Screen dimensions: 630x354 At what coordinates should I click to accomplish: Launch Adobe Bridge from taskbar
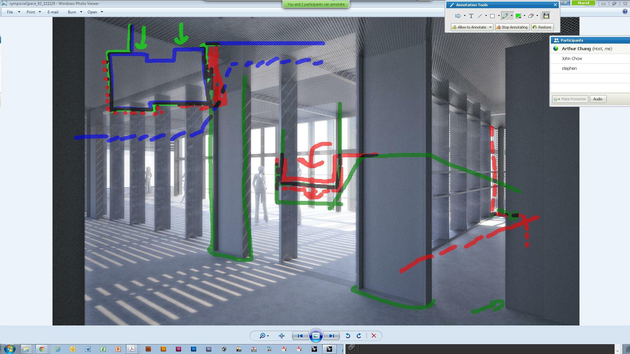pyautogui.click(x=148, y=349)
